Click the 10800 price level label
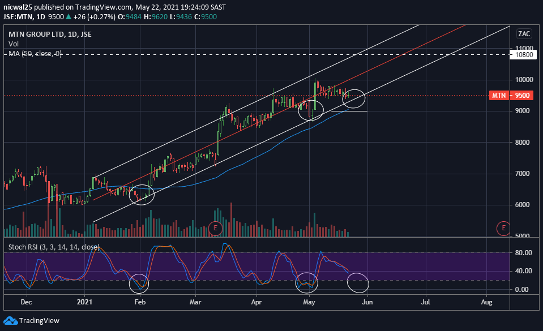 click(x=524, y=55)
